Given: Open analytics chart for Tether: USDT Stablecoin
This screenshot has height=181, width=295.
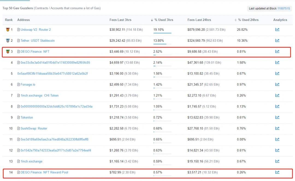Looking at the screenshot, I should tap(277, 40).
